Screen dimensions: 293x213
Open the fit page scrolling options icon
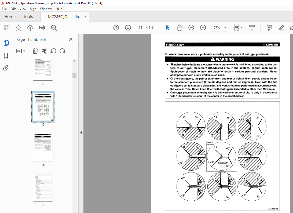point(237,28)
